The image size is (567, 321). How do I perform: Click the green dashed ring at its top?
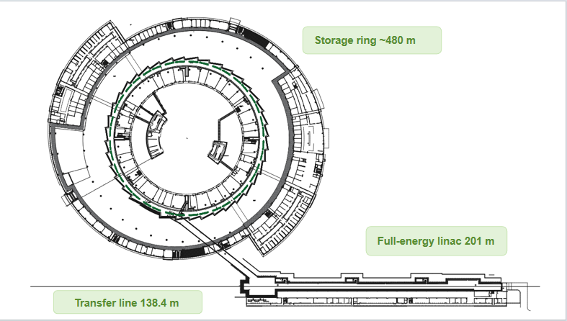187,62
